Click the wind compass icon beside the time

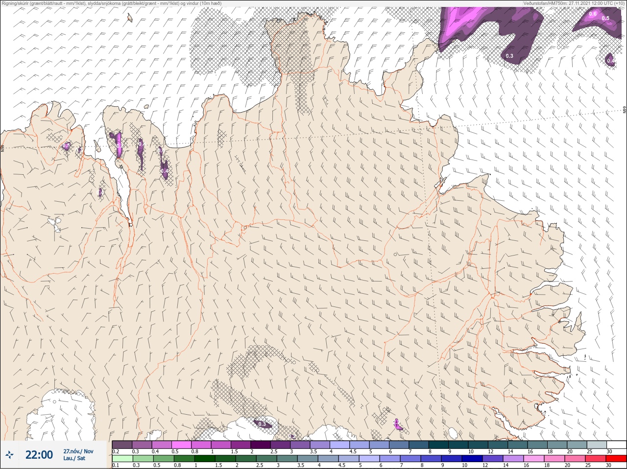[x=10, y=455]
